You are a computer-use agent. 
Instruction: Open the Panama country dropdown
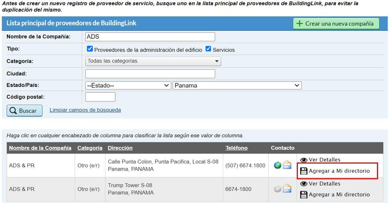point(237,85)
